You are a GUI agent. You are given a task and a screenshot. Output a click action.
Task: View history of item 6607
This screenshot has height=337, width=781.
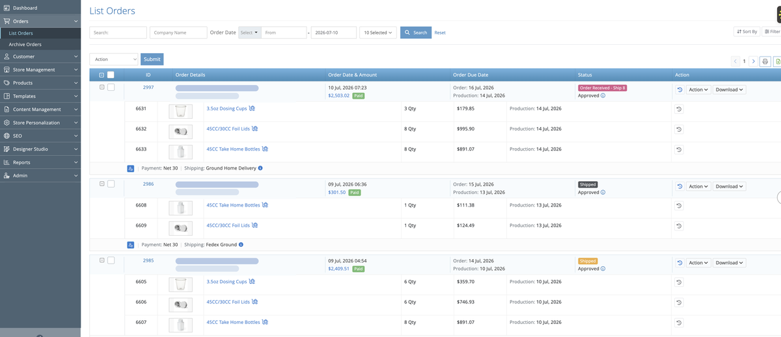coord(679,323)
